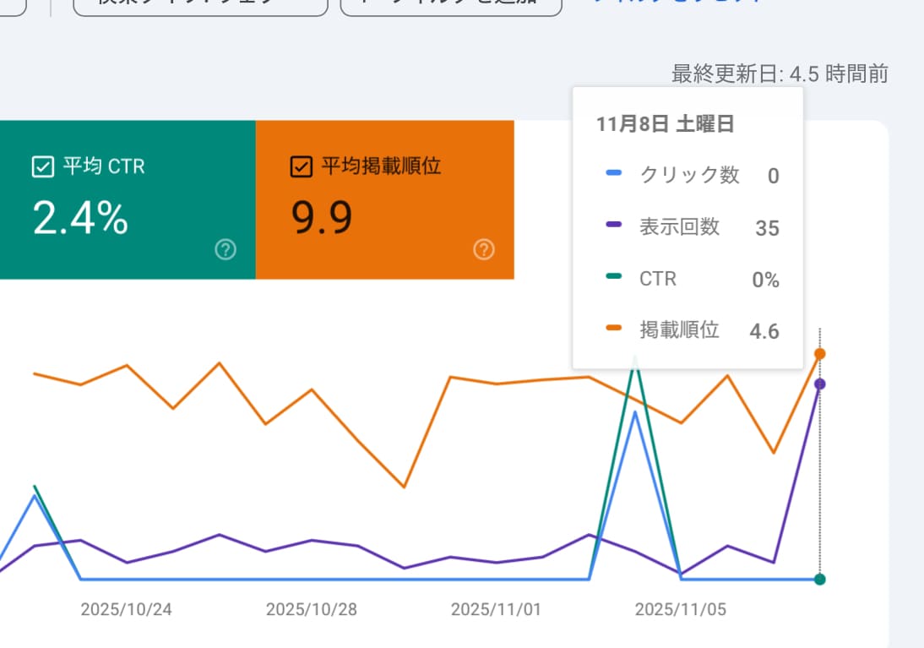Click purple data point on chart end
Screen dimensions: 924x648
tap(820, 384)
